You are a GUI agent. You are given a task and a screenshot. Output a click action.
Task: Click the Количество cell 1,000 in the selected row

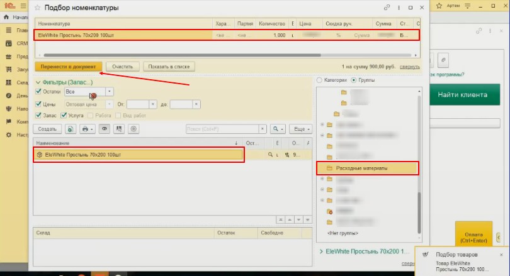[x=271, y=35]
